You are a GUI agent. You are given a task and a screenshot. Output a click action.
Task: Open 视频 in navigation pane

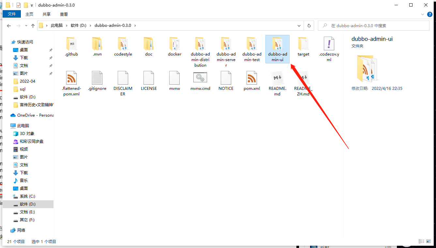click(x=24, y=149)
